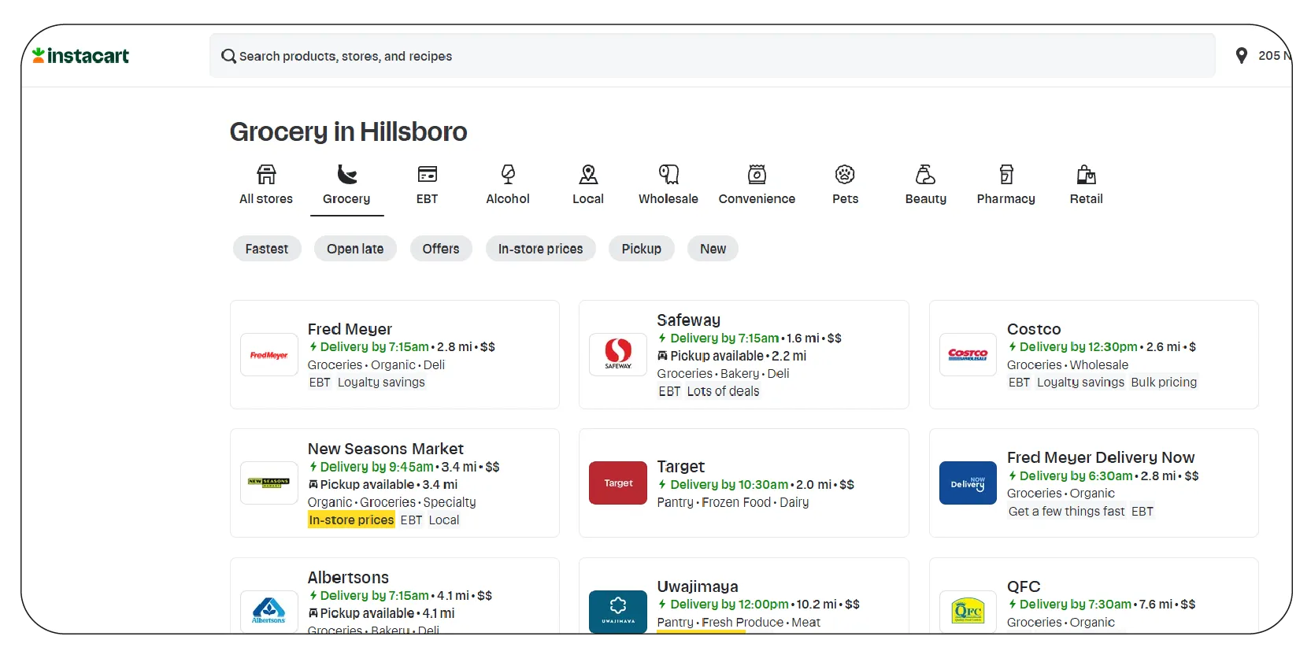Click the Fred Meyer Delivery Now logo

tap(968, 483)
